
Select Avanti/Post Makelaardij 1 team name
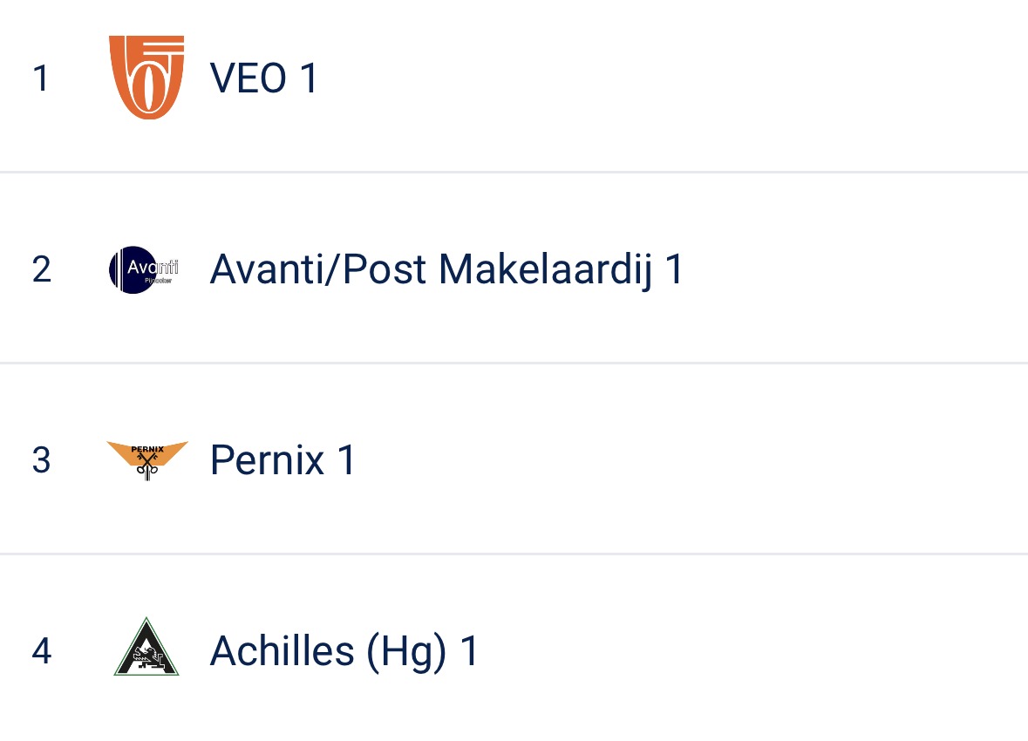tap(446, 269)
